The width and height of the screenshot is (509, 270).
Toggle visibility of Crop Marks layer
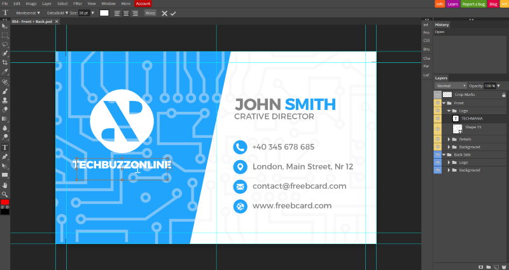click(x=438, y=95)
